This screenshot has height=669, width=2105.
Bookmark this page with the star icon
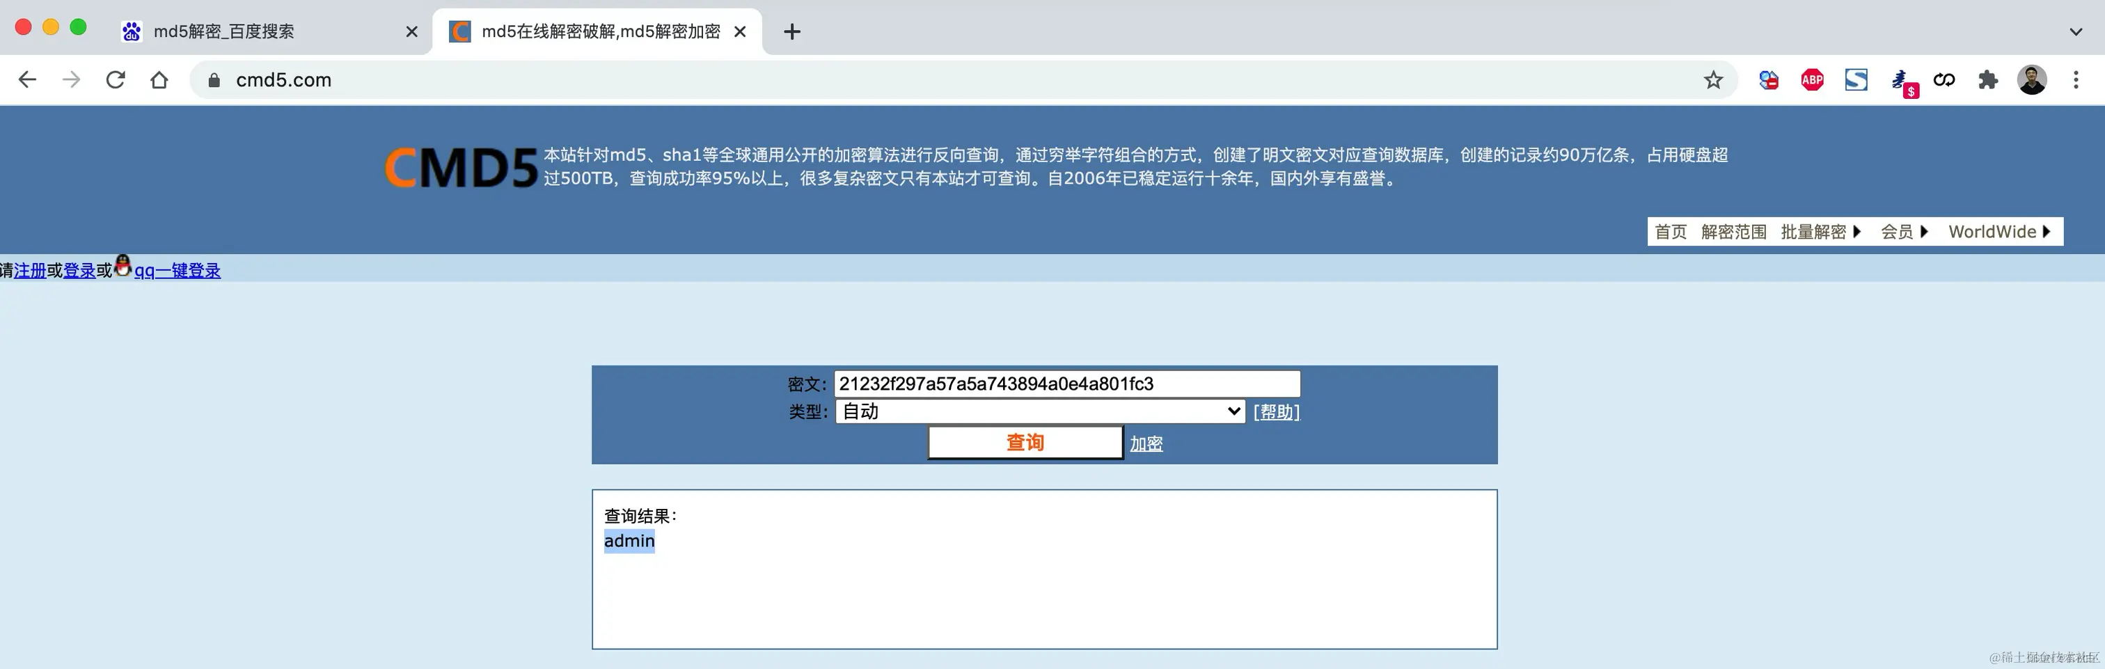(1713, 79)
